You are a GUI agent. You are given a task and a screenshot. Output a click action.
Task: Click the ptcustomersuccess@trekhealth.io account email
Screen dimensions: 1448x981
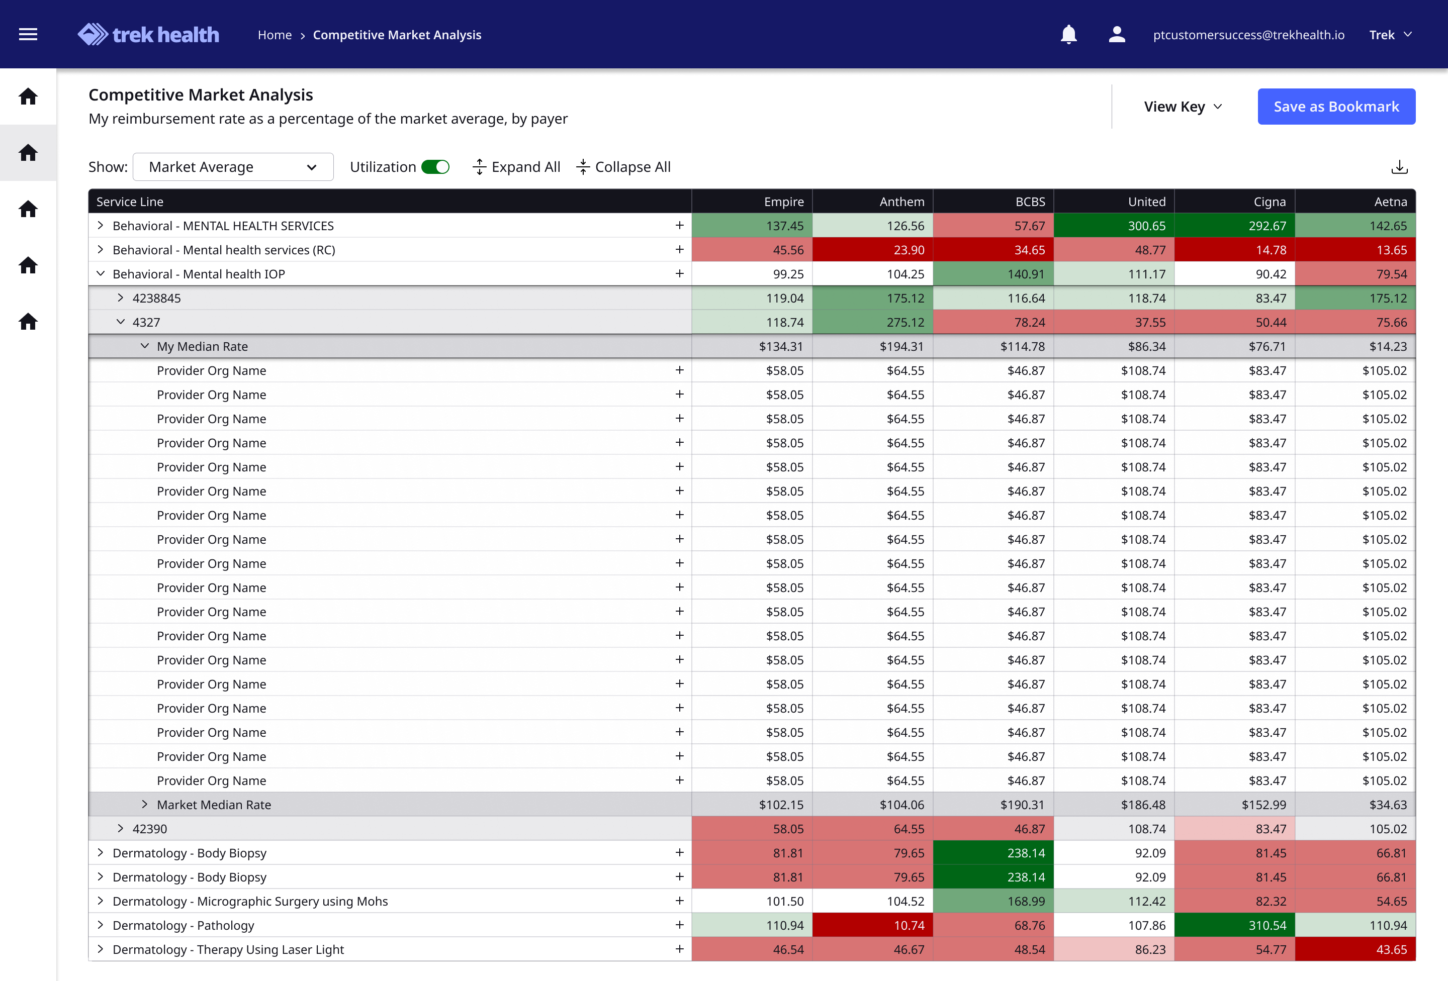[x=1248, y=35]
